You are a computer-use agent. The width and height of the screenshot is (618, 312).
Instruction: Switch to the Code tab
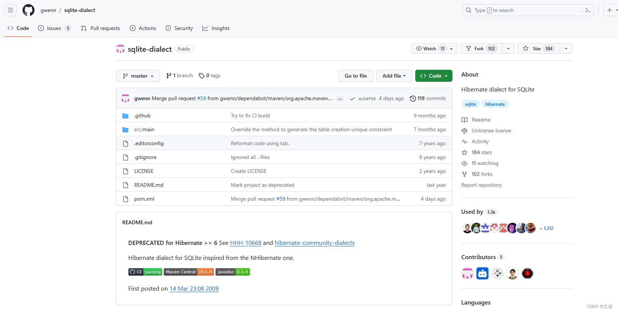click(x=18, y=28)
